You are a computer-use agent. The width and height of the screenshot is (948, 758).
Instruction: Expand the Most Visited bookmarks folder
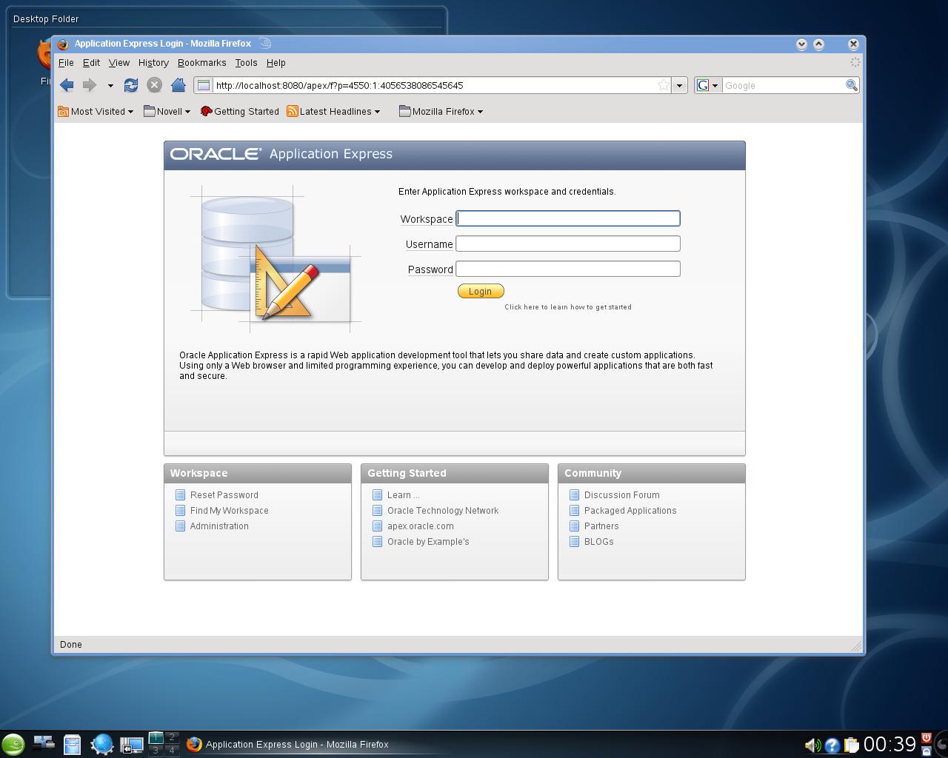(x=96, y=112)
